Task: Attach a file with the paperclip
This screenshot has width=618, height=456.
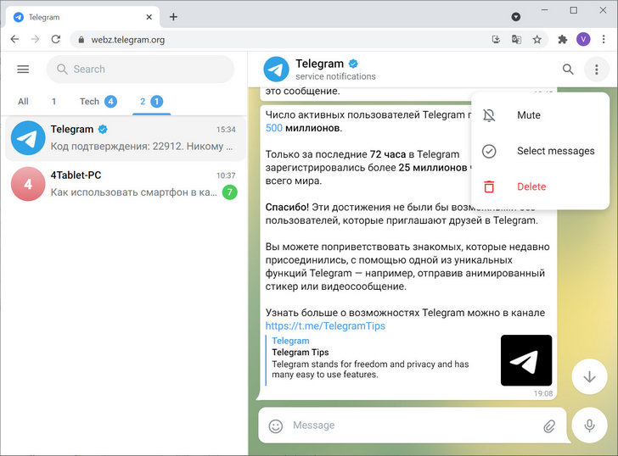Action: pyautogui.click(x=549, y=425)
